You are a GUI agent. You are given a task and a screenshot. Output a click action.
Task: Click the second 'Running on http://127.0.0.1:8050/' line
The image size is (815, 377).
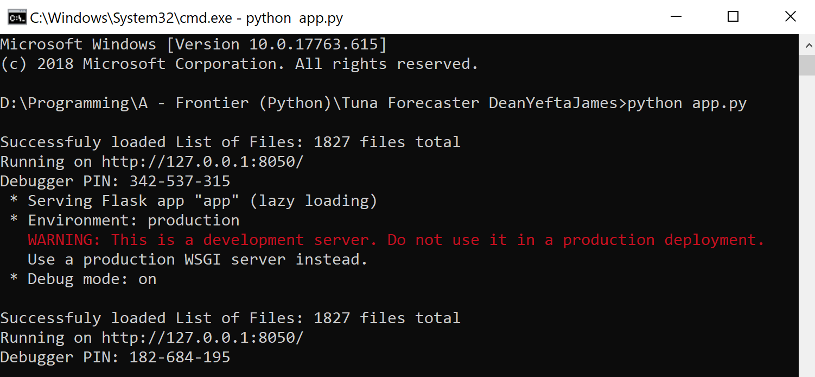coord(152,338)
